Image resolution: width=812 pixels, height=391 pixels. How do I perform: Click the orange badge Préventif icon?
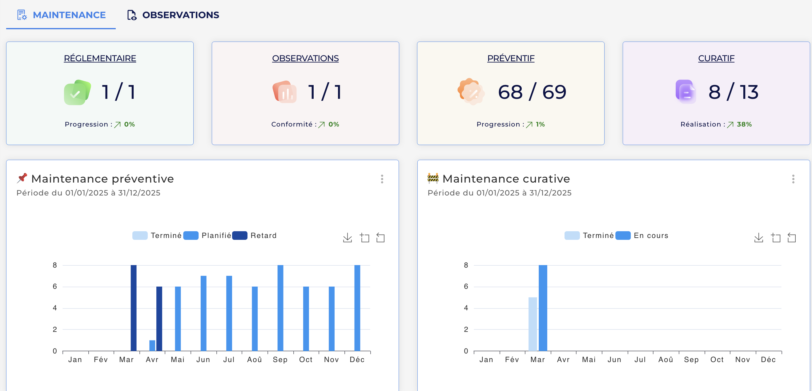(471, 91)
